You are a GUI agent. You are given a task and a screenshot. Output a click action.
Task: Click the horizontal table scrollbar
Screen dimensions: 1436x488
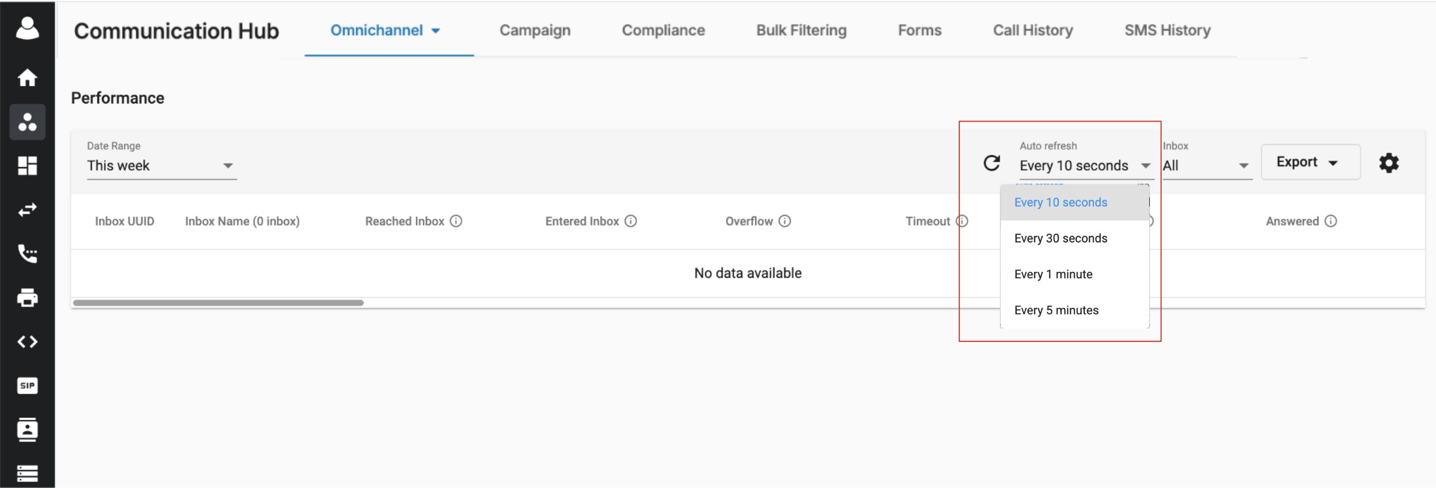coord(218,303)
